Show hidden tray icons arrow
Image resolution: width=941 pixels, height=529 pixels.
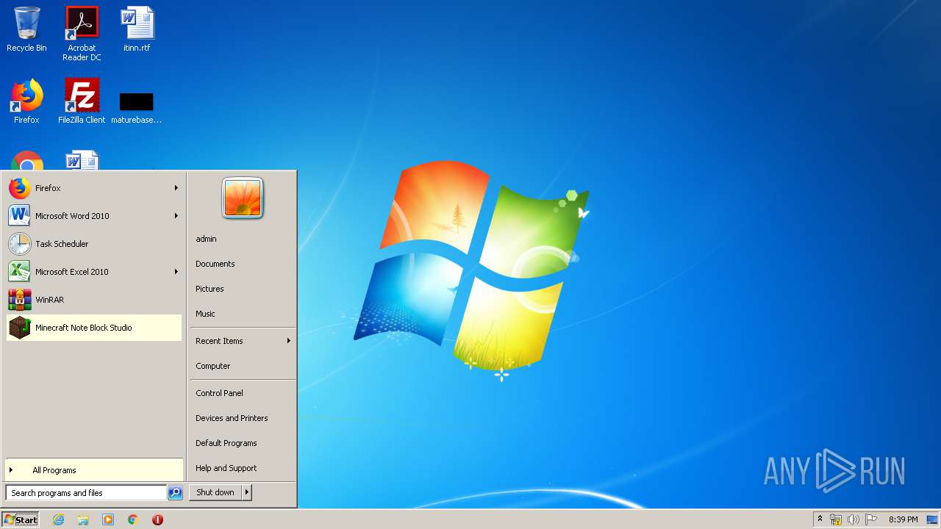click(x=820, y=519)
